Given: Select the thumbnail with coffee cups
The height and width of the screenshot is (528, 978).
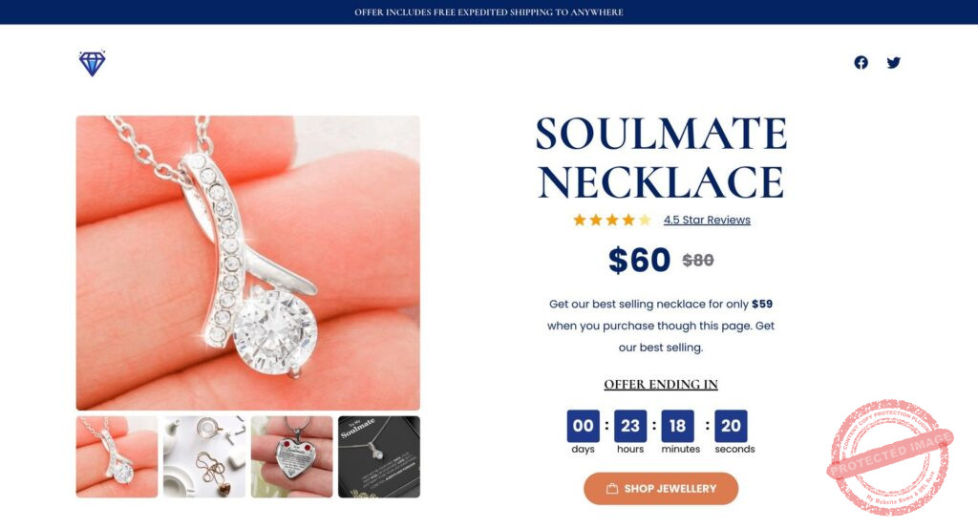Looking at the screenshot, I should pos(204,456).
